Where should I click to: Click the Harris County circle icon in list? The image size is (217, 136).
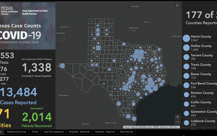186,38
